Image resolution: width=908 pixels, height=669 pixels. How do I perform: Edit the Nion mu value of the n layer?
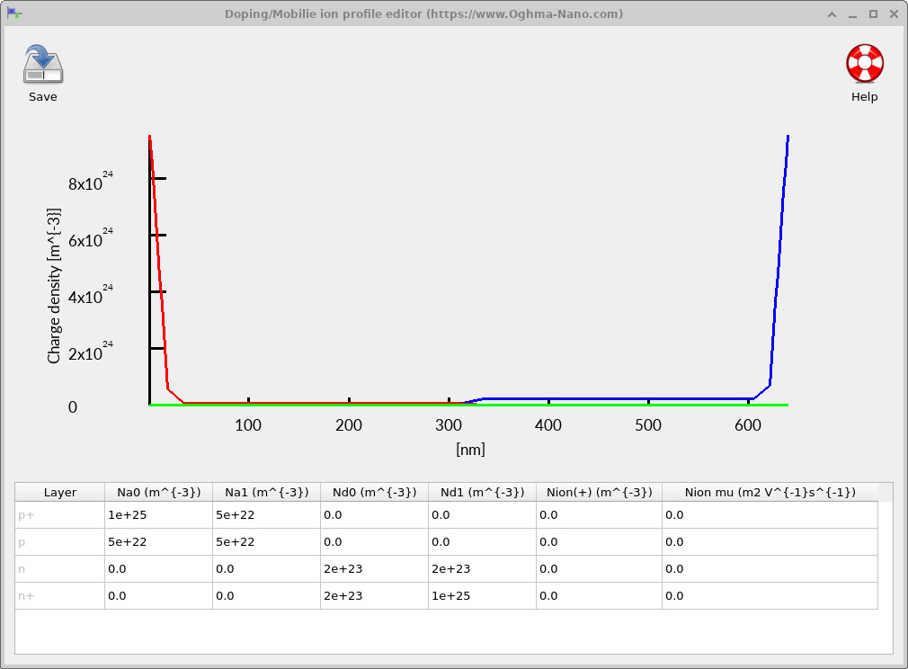pos(769,568)
